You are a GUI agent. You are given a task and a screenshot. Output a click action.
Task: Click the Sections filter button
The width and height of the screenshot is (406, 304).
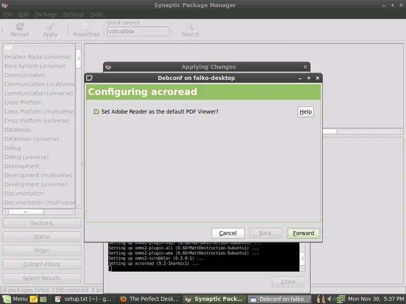(x=42, y=223)
